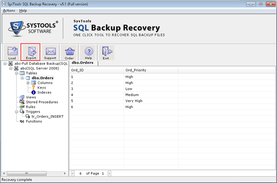The image size is (277, 183).
Task: Select dbo.Orders in the tree
Action: click(x=43, y=78)
